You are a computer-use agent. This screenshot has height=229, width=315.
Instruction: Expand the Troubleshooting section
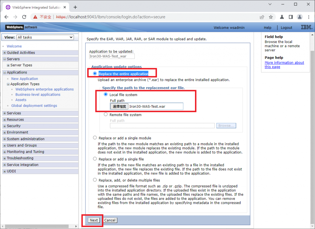5,158
